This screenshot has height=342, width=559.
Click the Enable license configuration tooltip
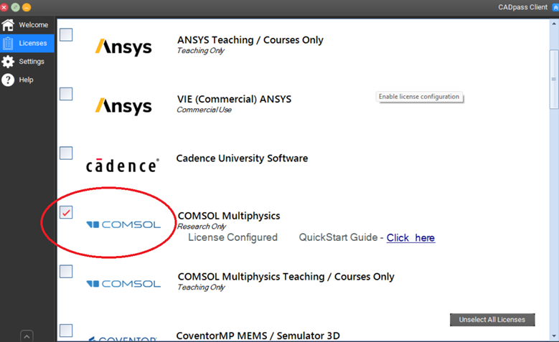point(419,97)
